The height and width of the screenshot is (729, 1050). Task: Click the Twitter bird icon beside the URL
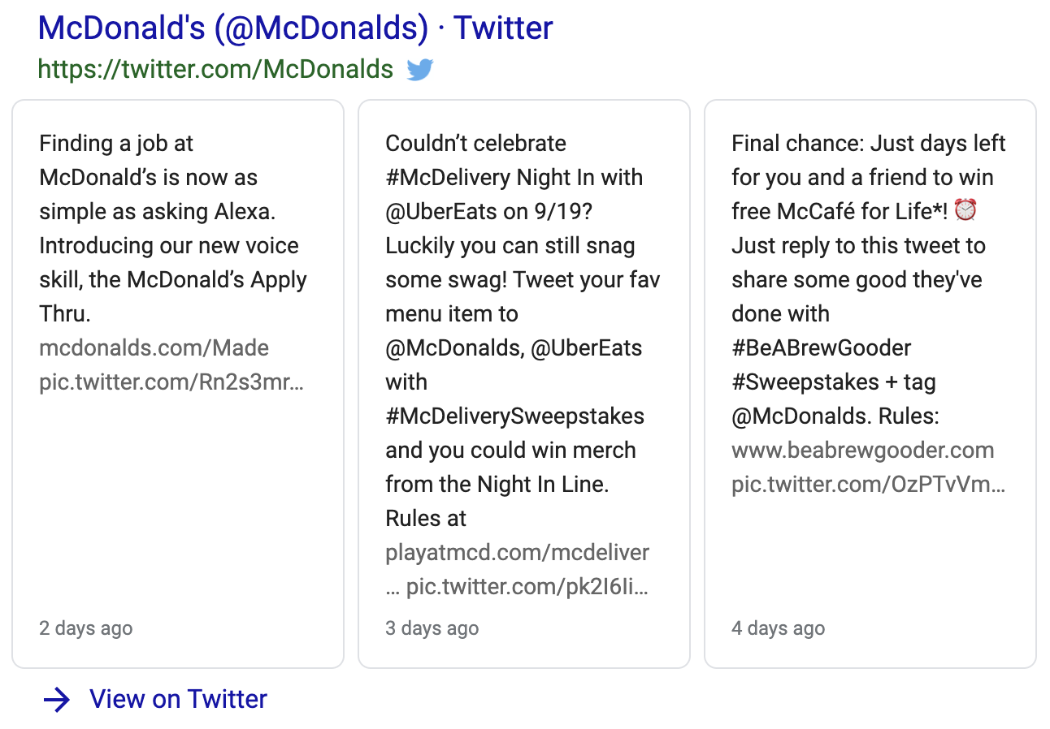419,70
